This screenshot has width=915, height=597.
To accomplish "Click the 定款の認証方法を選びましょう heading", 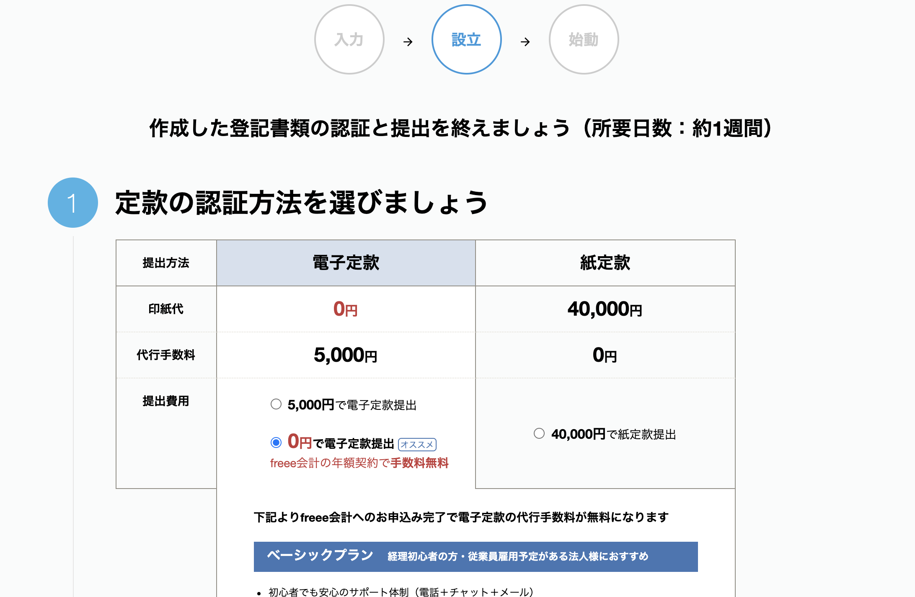I will click(301, 203).
